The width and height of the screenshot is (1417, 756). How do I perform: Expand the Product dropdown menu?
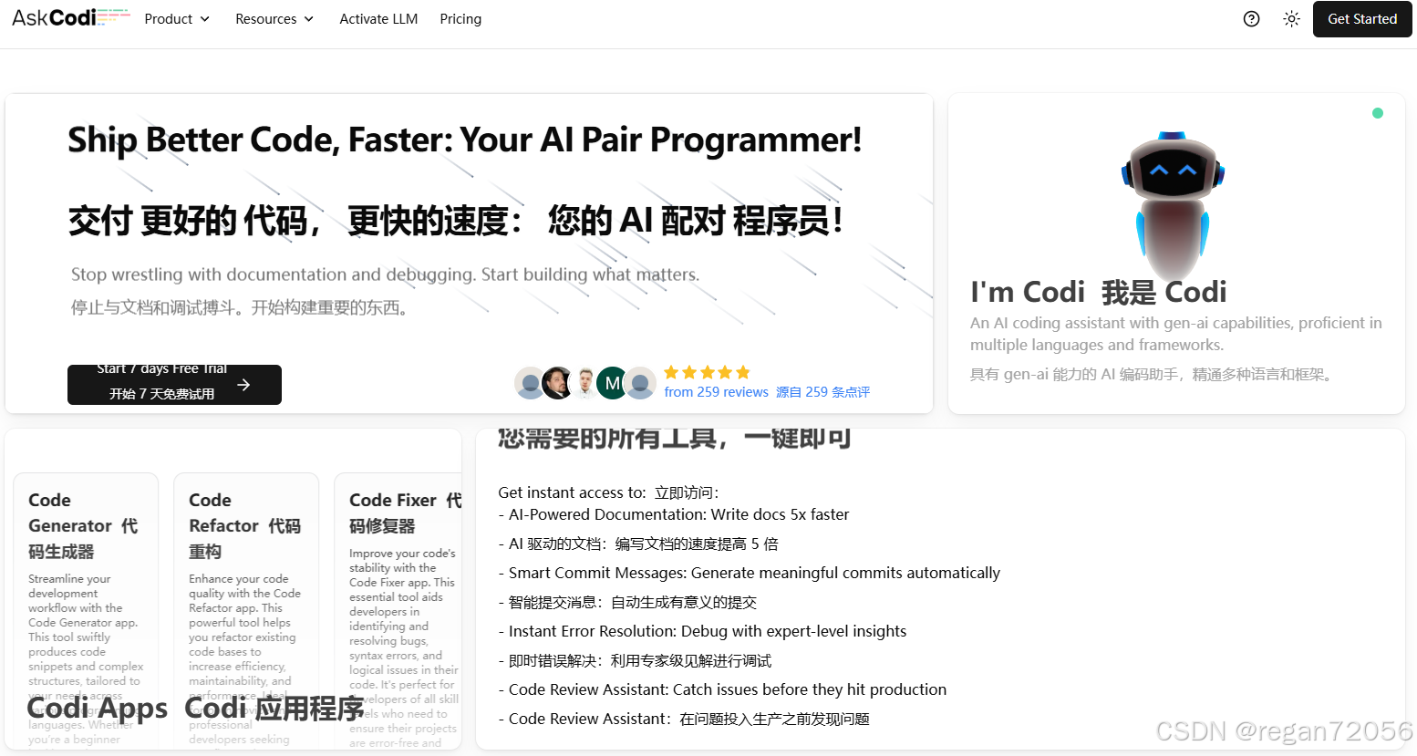point(177,19)
